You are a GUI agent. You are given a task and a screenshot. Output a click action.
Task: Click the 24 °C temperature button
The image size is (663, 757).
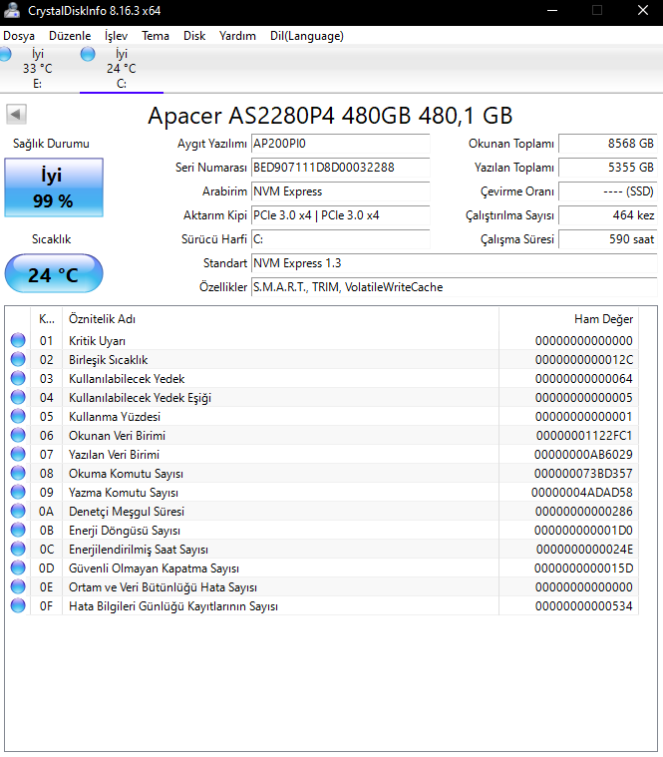54,273
